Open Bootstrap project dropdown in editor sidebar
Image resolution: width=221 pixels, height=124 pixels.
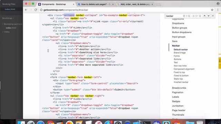tap(8, 18)
